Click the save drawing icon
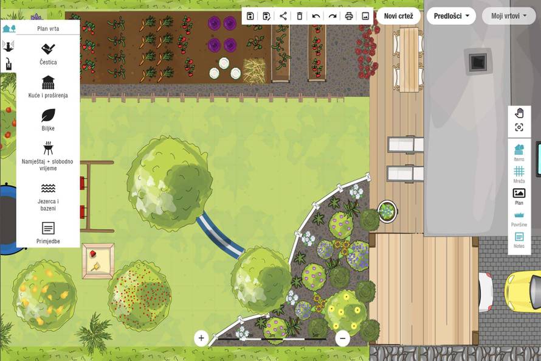Image resolution: width=541 pixels, height=361 pixels. (x=250, y=16)
